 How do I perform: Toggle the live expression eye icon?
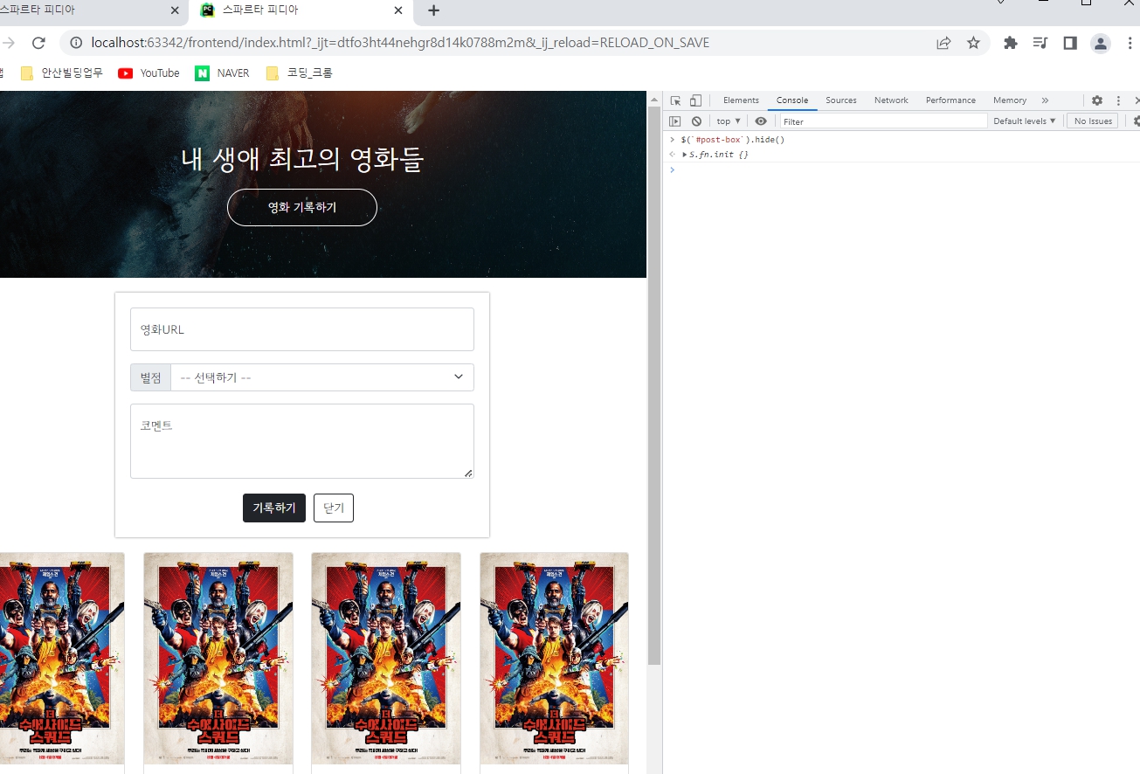(x=761, y=121)
